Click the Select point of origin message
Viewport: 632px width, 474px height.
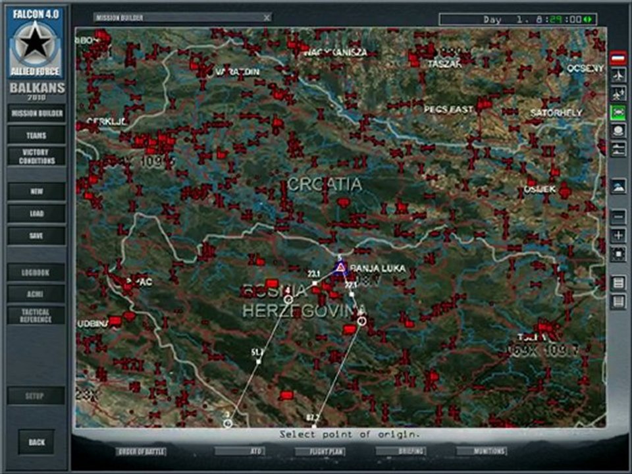350,434
